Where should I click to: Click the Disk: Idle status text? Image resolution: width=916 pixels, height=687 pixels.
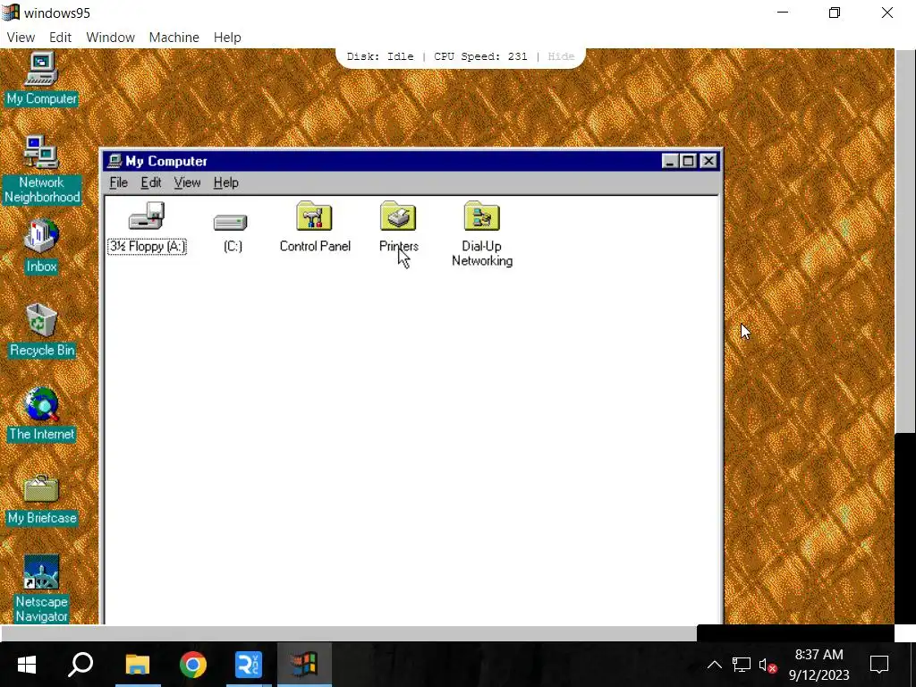tap(379, 56)
